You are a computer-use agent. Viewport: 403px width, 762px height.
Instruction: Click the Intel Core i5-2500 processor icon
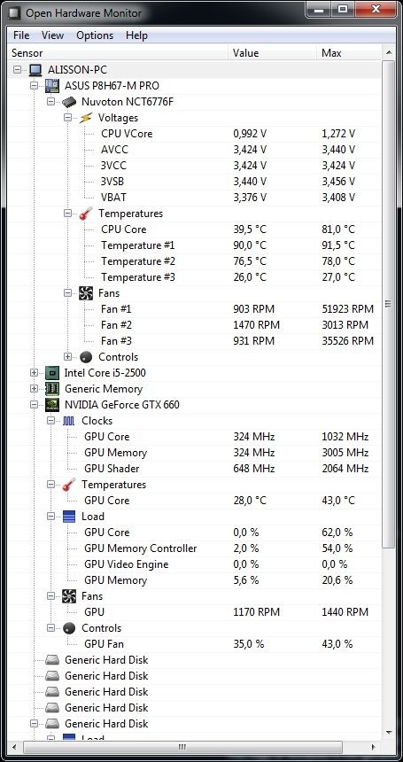coord(52,373)
